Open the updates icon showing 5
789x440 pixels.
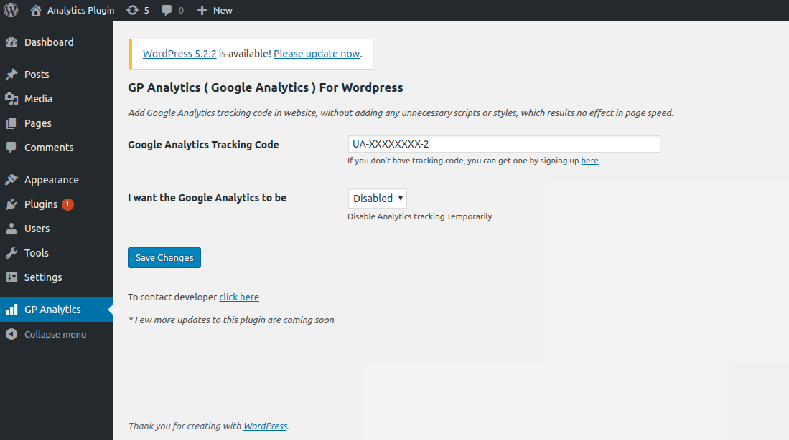pyautogui.click(x=132, y=10)
